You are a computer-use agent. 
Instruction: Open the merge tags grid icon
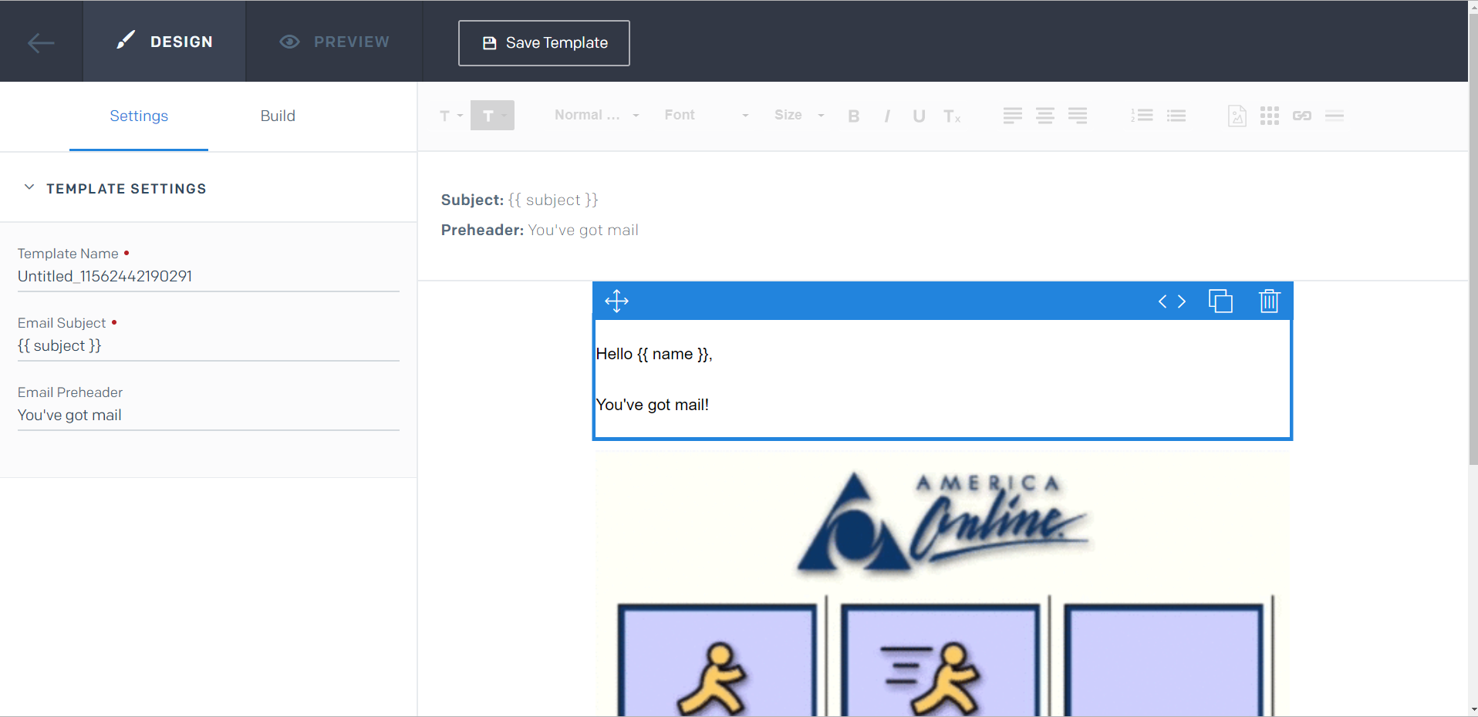coord(1269,116)
